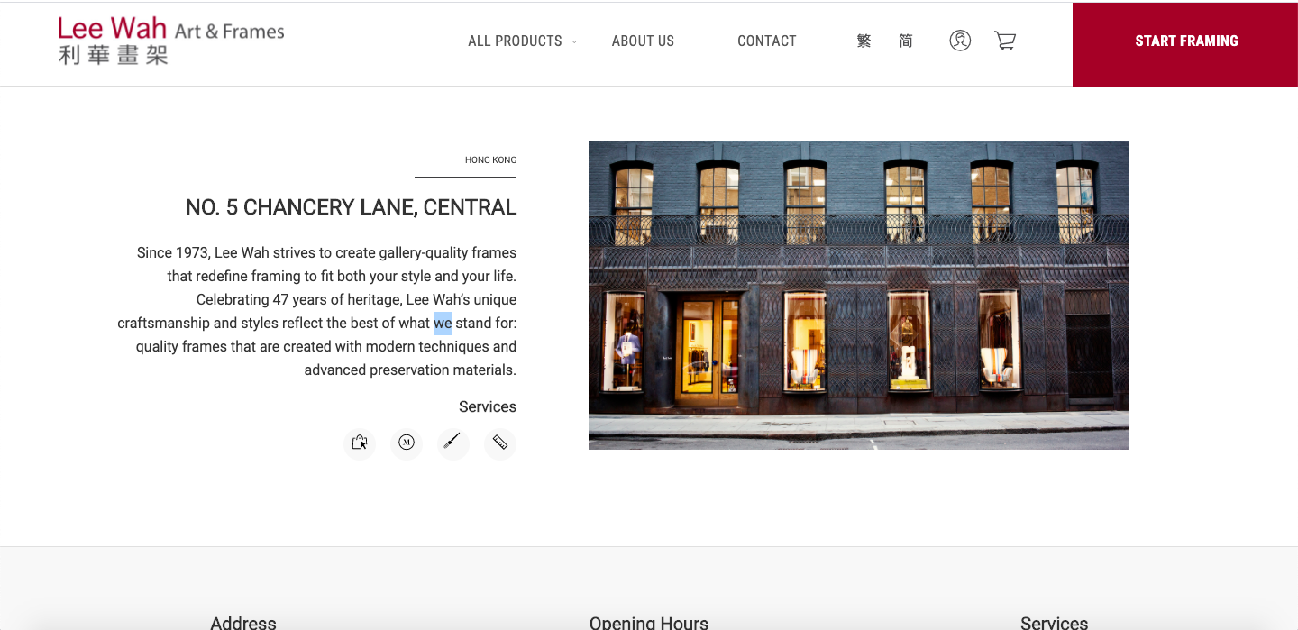Click the ruler measurement service icon
This screenshot has width=1298, height=630.
pyautogui.click(x=499, y=443)
